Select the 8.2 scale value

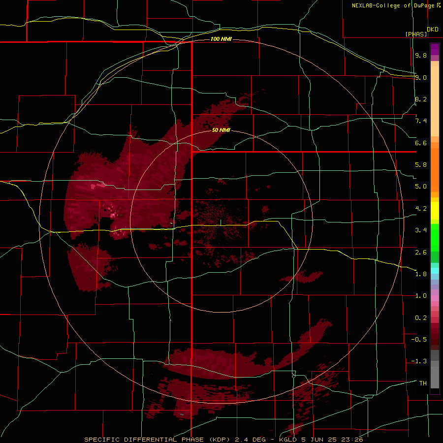pyautogui.click(x=421, y=99)
